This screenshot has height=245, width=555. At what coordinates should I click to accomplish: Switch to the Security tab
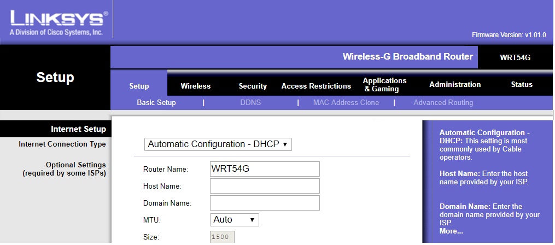(x=253, y=86)
